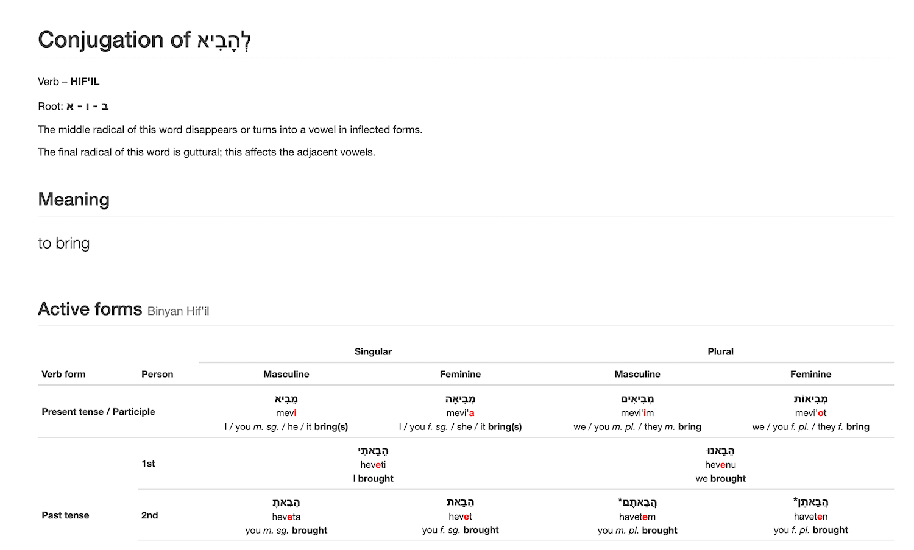914x550 pixels.
Task: Click the root ב - ו - א link
Action: [88, 106]
